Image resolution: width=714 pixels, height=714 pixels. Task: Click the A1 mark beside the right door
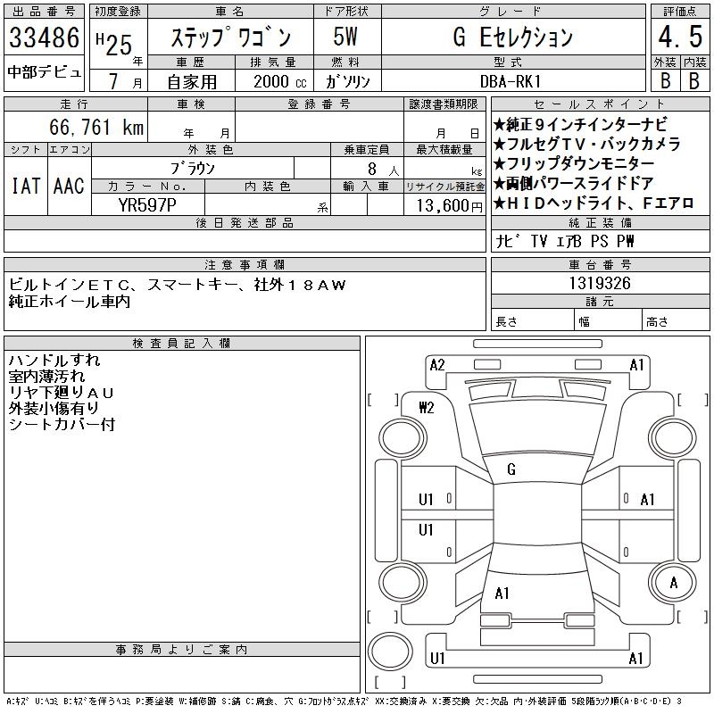(647, 500)
